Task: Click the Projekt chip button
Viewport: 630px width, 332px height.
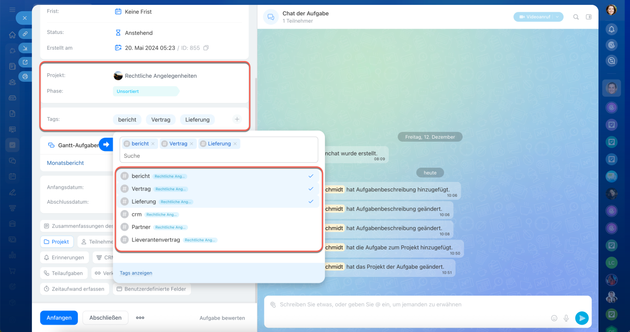Action: [x=57, y=242]
